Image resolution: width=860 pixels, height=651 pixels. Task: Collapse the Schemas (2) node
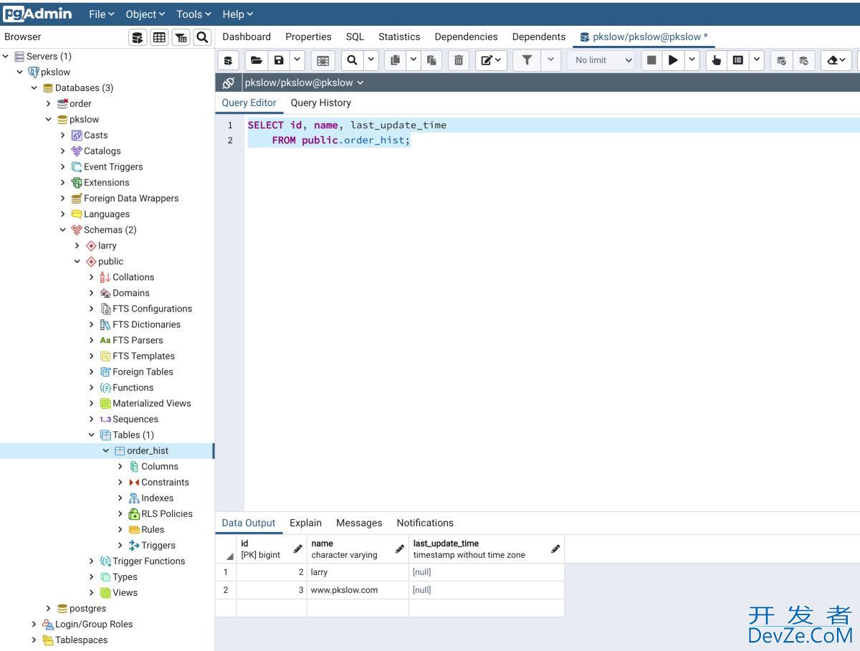[x=63, y=230]
